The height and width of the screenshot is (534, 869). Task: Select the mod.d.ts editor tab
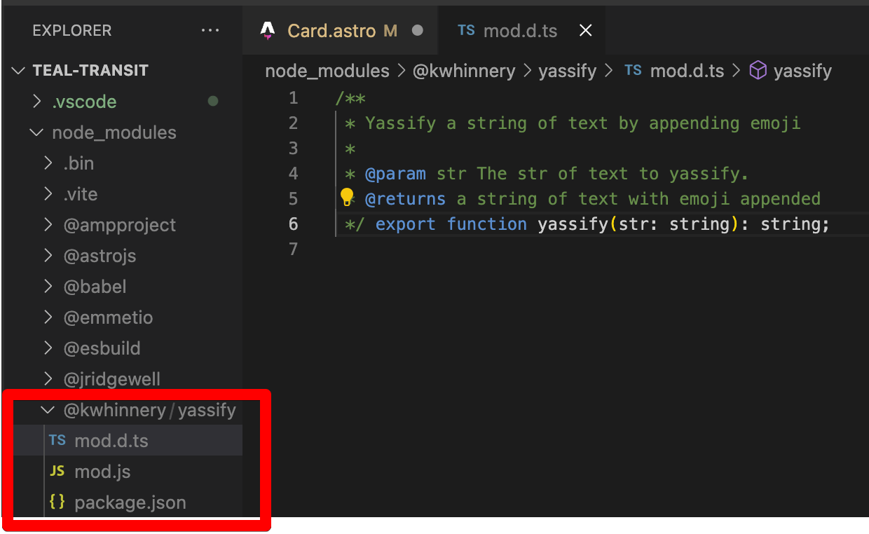pyautogui.click(x=520, y=30)
